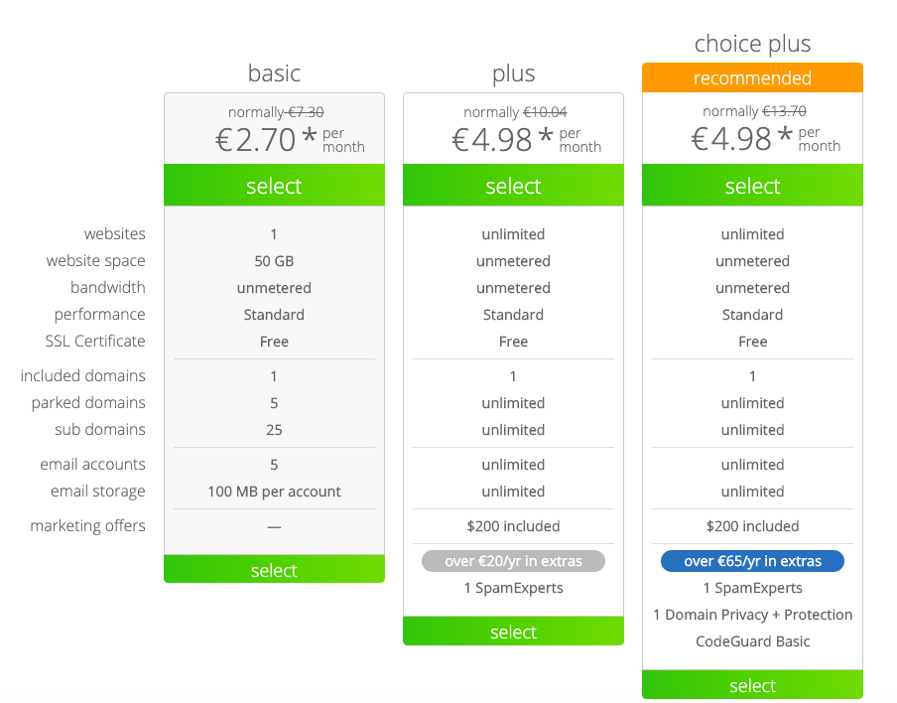Viewport: 897px width, 703px height.
Task: Click the 'SSL Certificate' row label
Action: click(95, 342)
